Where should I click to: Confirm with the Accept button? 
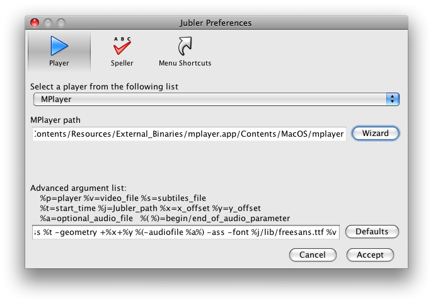pos(370,254)
